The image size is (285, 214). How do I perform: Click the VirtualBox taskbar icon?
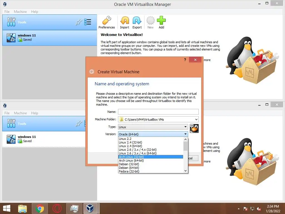90,208
